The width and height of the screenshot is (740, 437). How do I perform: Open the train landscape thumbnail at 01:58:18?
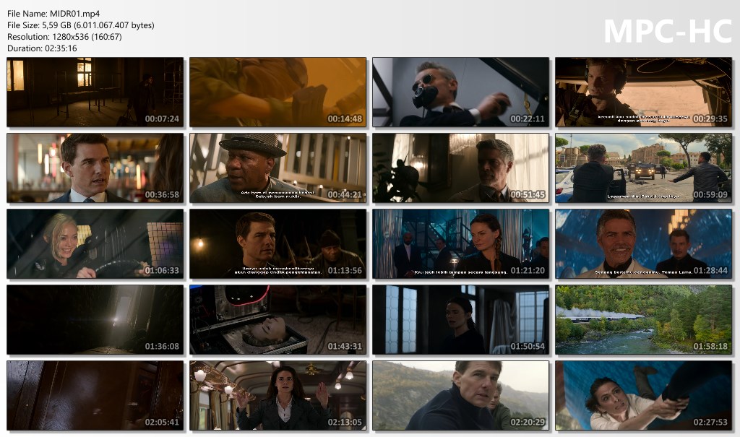click(x=644, y=319)
